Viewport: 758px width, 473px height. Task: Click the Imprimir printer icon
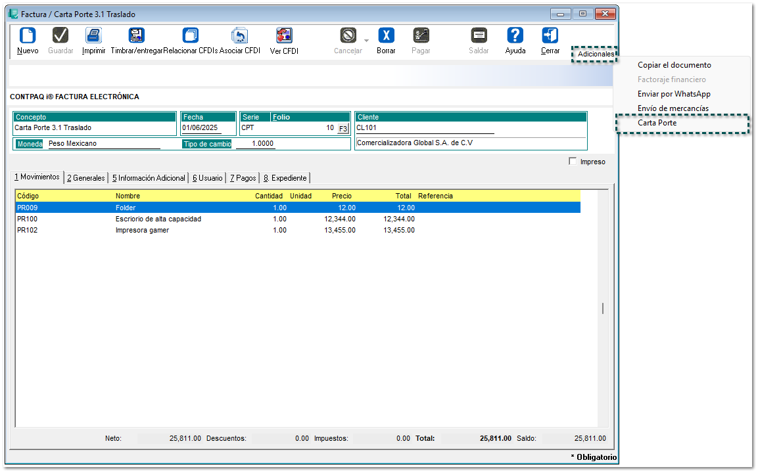pos(94,36)
